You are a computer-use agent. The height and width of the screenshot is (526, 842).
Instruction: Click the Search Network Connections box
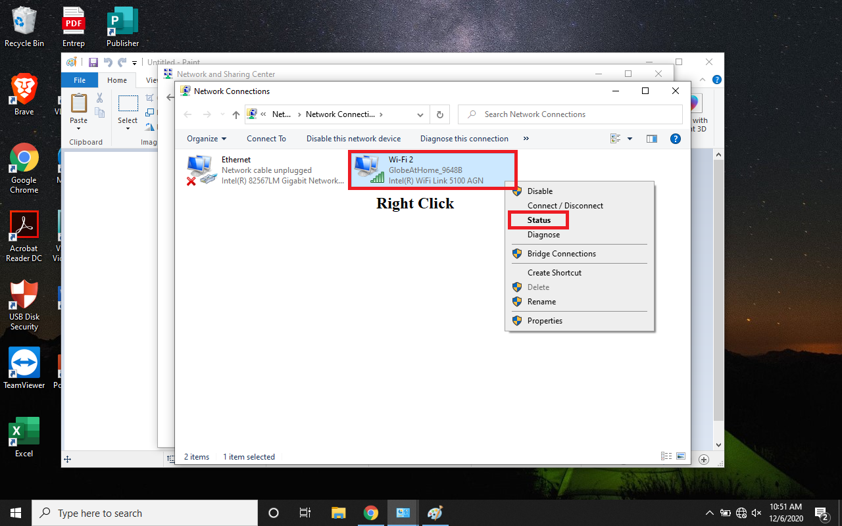coord(570,114)
